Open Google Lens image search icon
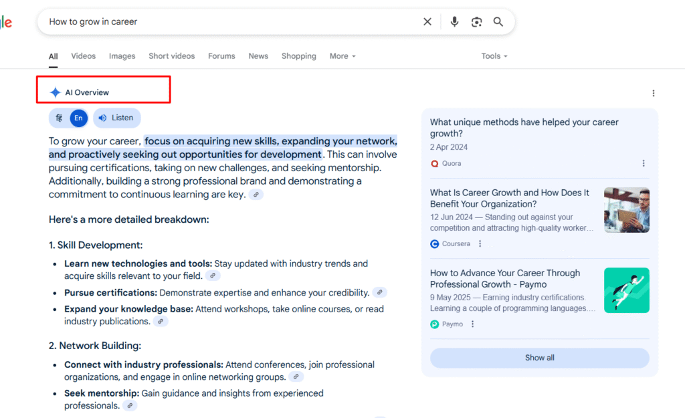This screenshot has height=418, width=685. tap(476, 22)
